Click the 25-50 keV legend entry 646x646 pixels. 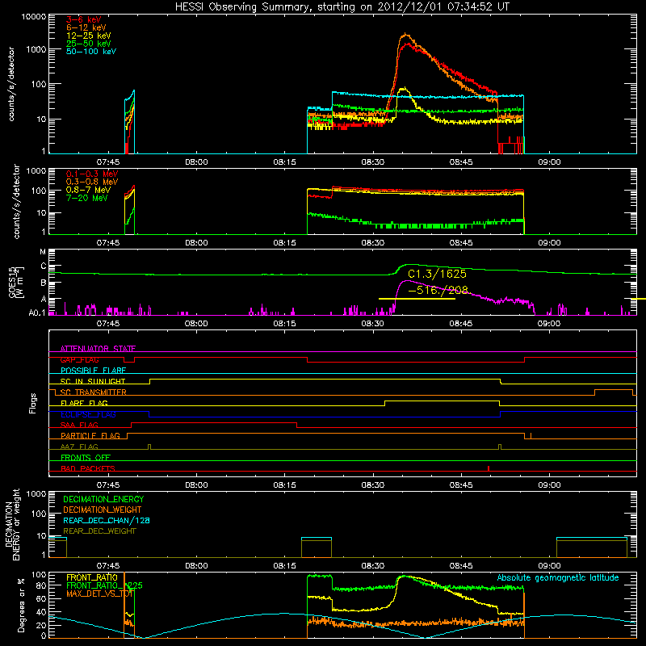(88, 44)
